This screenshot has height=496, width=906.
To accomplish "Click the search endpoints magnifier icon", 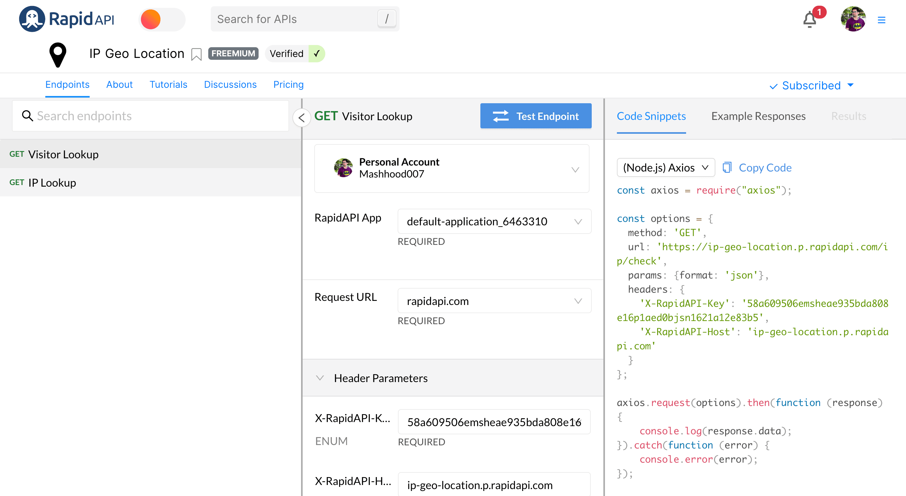I will pos(27,116).
